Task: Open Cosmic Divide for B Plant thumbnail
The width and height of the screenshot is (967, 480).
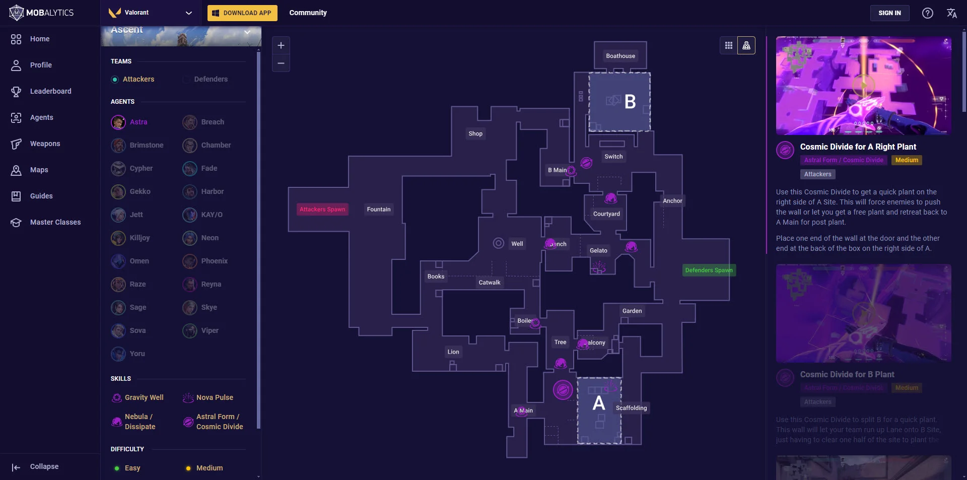Action: 863,313
